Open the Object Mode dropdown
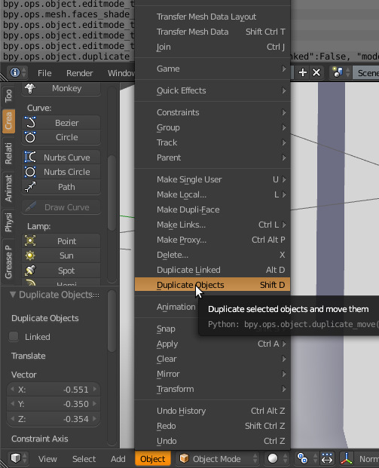Screen dimensions: 379x468 click(x=217, y=458)
